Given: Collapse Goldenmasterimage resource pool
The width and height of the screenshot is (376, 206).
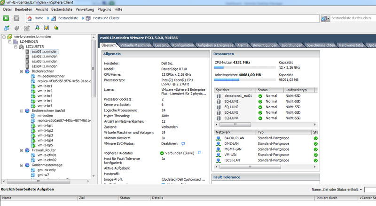Looking at the screenshot, I should pyautogui.click(x=21, y=165).
